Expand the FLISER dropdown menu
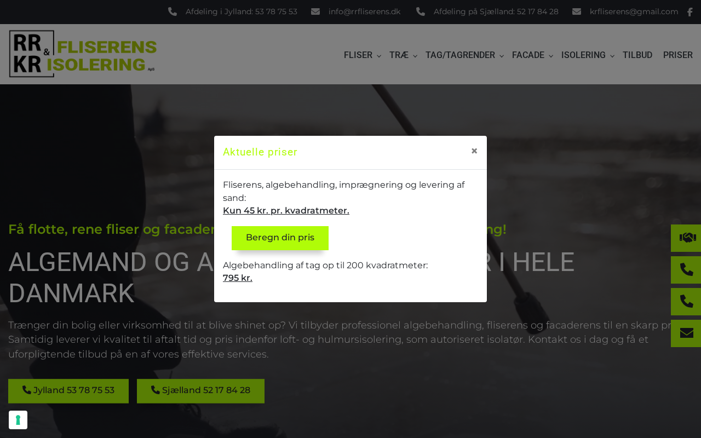Viewport: 701px width, 438px height. [x=362, y=55]
